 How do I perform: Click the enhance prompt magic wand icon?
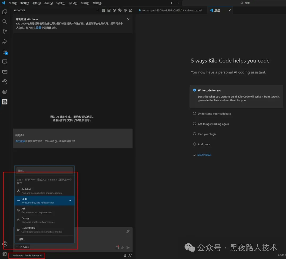pos(128,232)
